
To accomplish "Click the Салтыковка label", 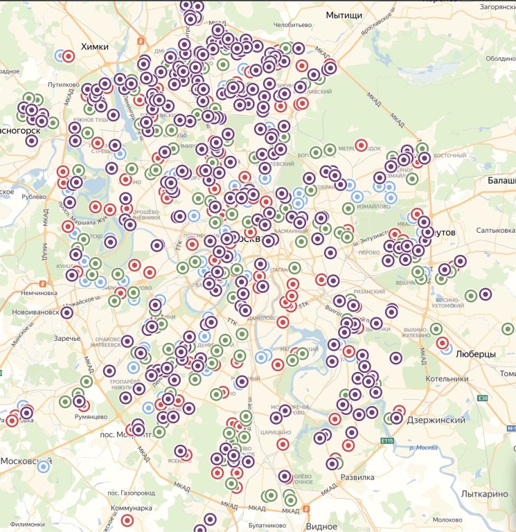I will click(495, 231).
